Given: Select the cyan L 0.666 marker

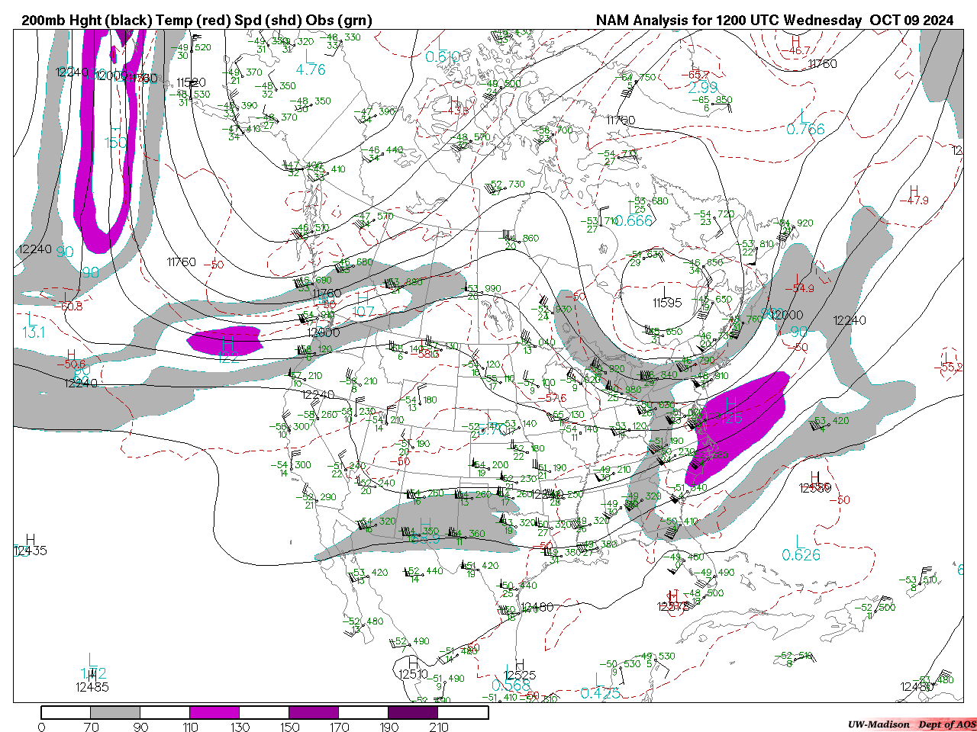Looking at the screenshot, I should 633,215.
